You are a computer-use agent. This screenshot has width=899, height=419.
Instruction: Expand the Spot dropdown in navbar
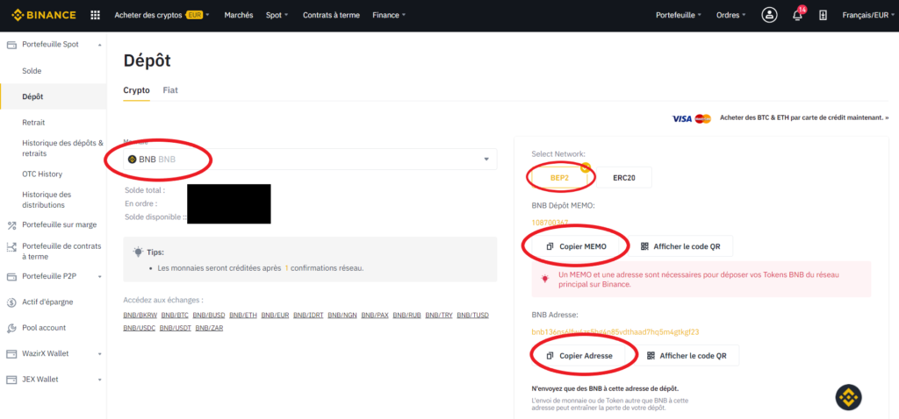(277, 16)
